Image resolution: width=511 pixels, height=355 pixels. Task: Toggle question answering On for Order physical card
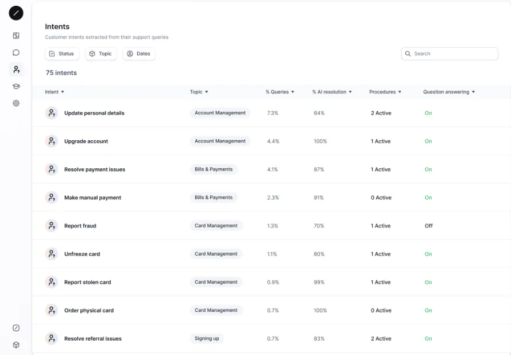click(428, 310)
